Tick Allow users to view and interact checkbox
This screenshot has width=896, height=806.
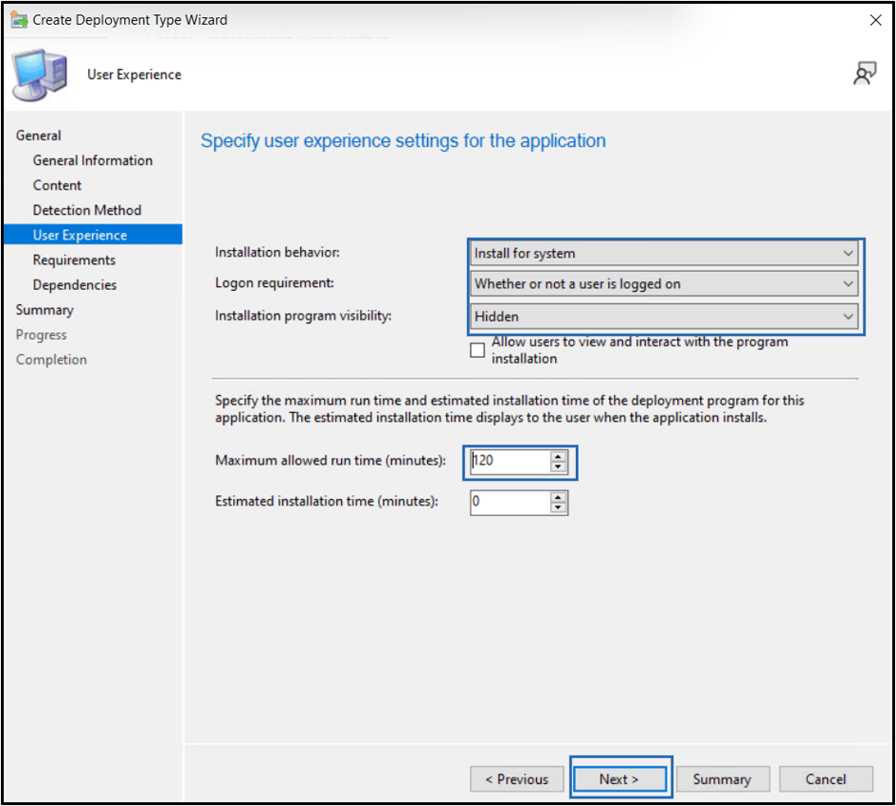pyautogui.click(x=477, y=349)
